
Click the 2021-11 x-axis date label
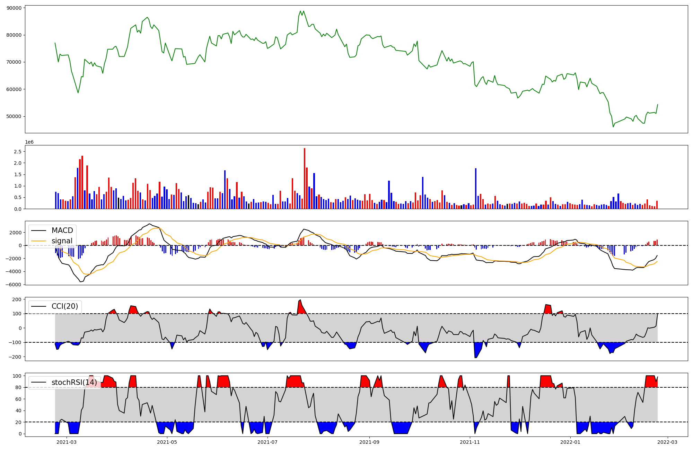pyautogui.click(x=470, y=442)
